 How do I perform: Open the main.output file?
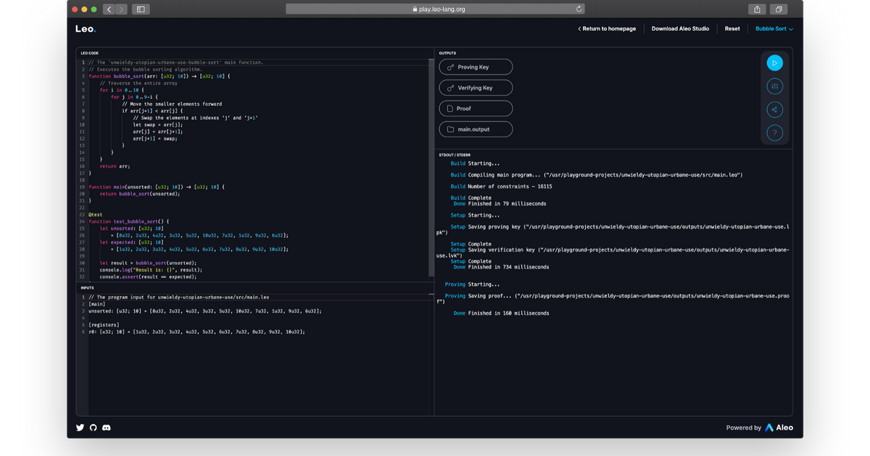(x=476, y=130)
